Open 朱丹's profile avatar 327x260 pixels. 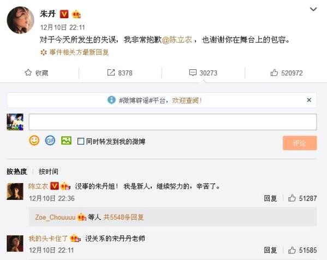tap(20, 20)
